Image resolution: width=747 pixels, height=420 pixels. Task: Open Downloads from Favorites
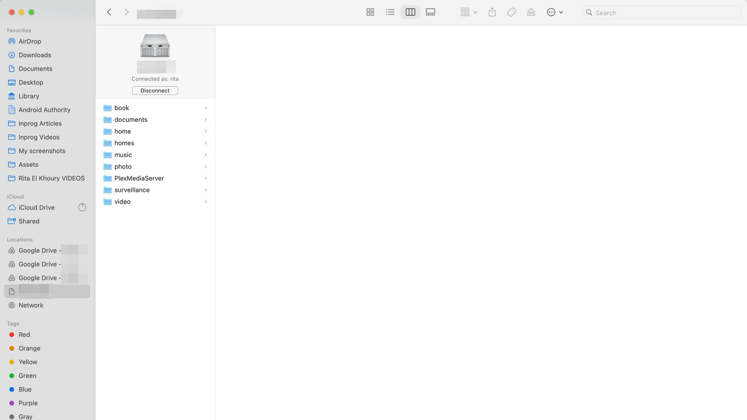coord(35,55)
